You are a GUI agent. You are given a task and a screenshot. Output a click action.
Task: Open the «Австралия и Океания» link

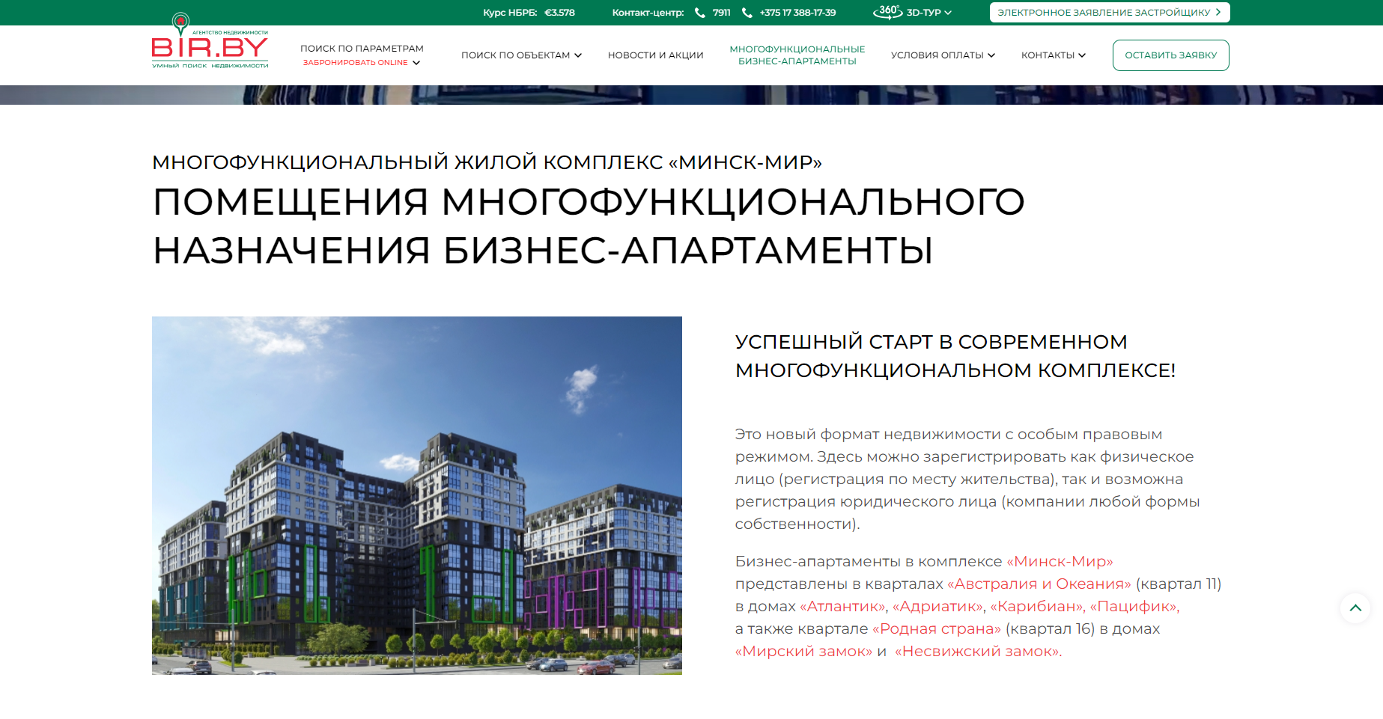coord(1039,584)
